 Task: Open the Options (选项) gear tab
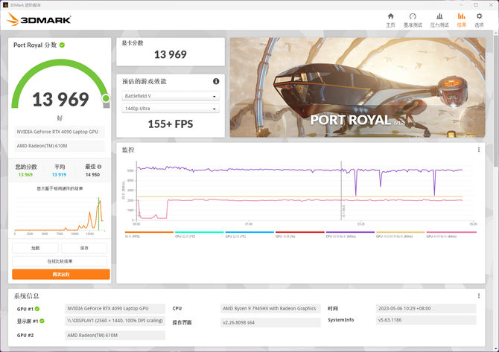[x=479, y=19]
